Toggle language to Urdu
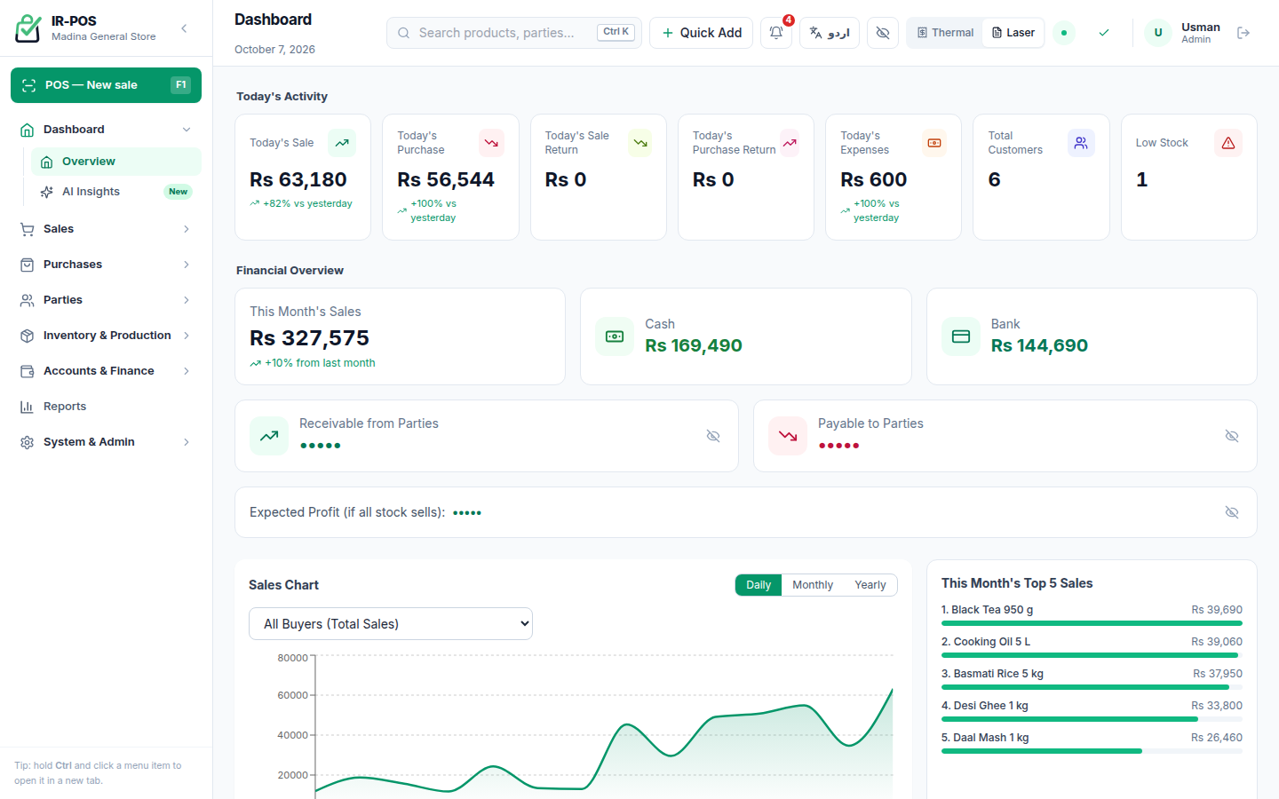 pos(830,33)
